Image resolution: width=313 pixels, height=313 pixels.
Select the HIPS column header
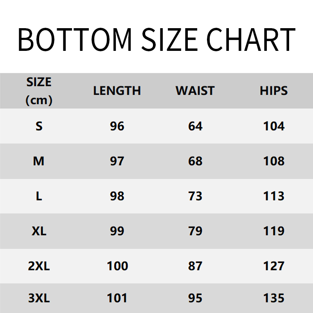(273, 91)
